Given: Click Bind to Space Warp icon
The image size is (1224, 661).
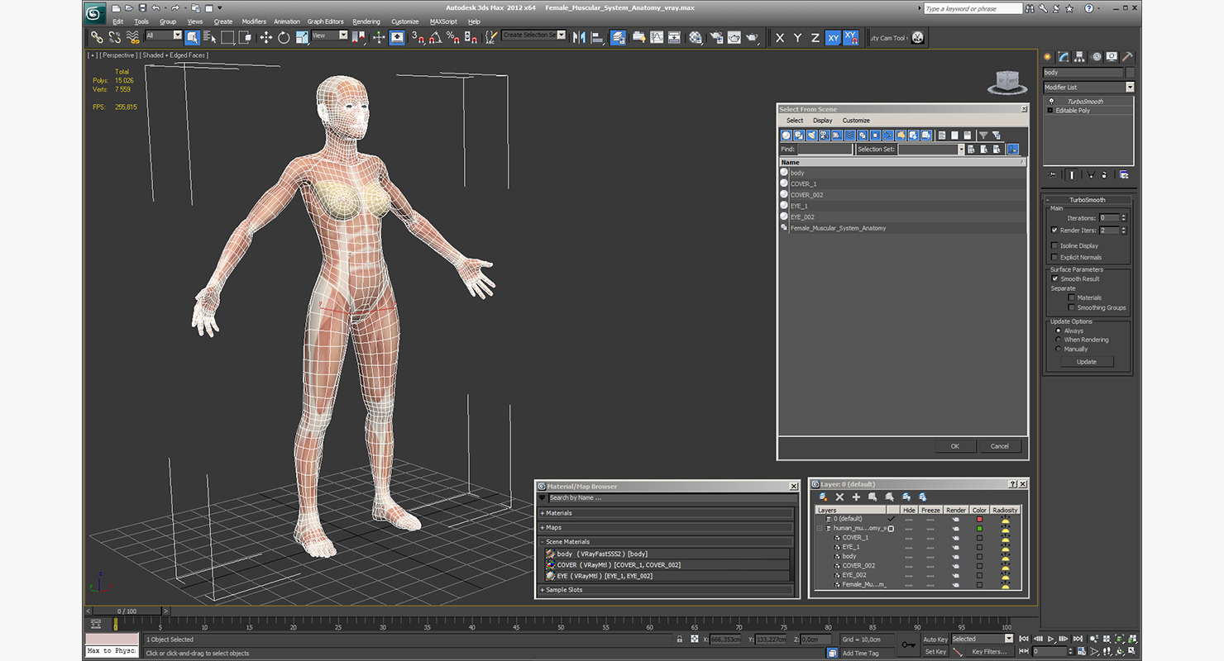Looking at the screenshot, I should click(x=132, y=37).
